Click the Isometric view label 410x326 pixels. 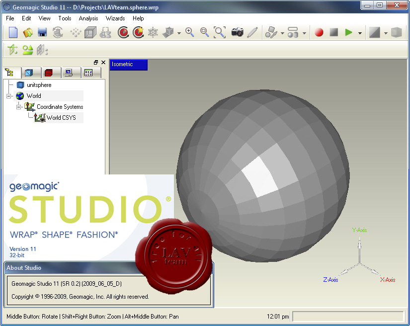click(x=128, y=65)
